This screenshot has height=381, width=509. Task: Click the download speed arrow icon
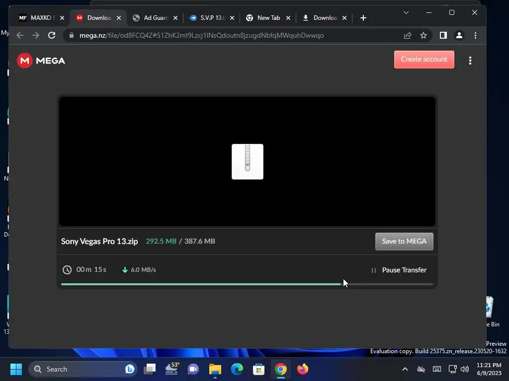coord(125,270)
